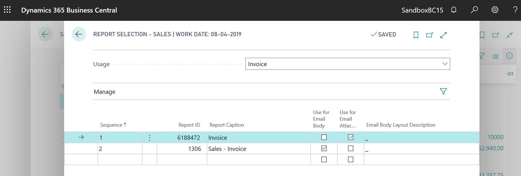Uncheck Email Body on Sales - Invoice row

(324, 148)
